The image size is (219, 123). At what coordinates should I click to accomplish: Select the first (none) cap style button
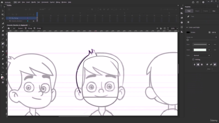tap(194, 65)
